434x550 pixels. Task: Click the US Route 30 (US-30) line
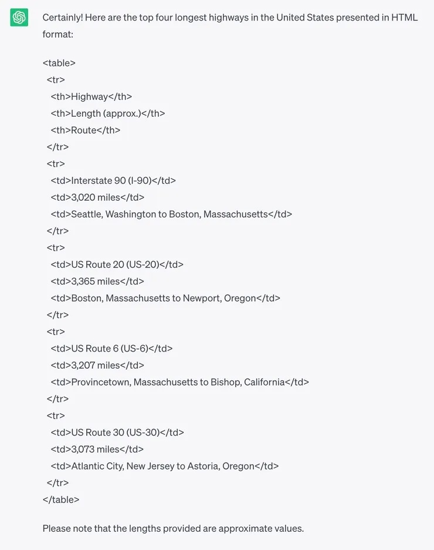pyautogui.click(x=117, y=433)
